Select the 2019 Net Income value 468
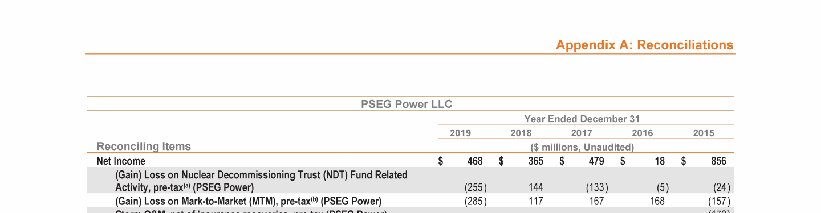Screen dimensions: 821x213 (x=475, y=161)
